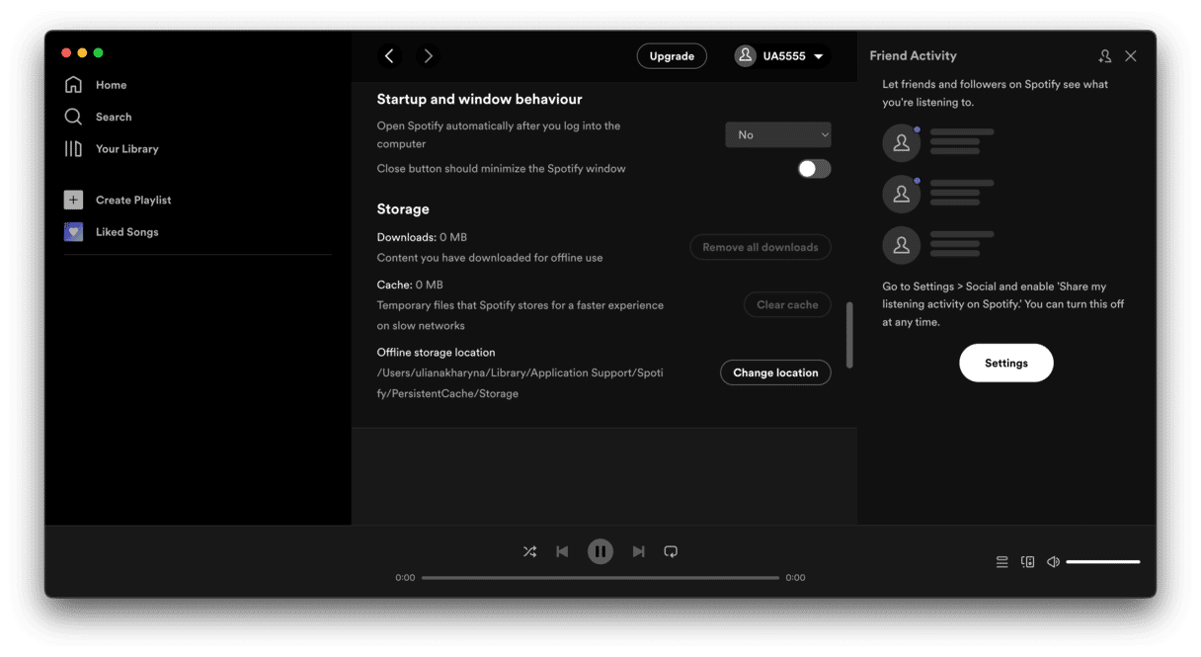Viewport: 1201px width, 657px height.
Task: Open the UA5555 account menu
Action: pyautogui.click(x=780, y=56)
